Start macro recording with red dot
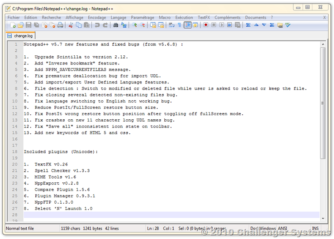The image size is (334, 239). [205, 25]
